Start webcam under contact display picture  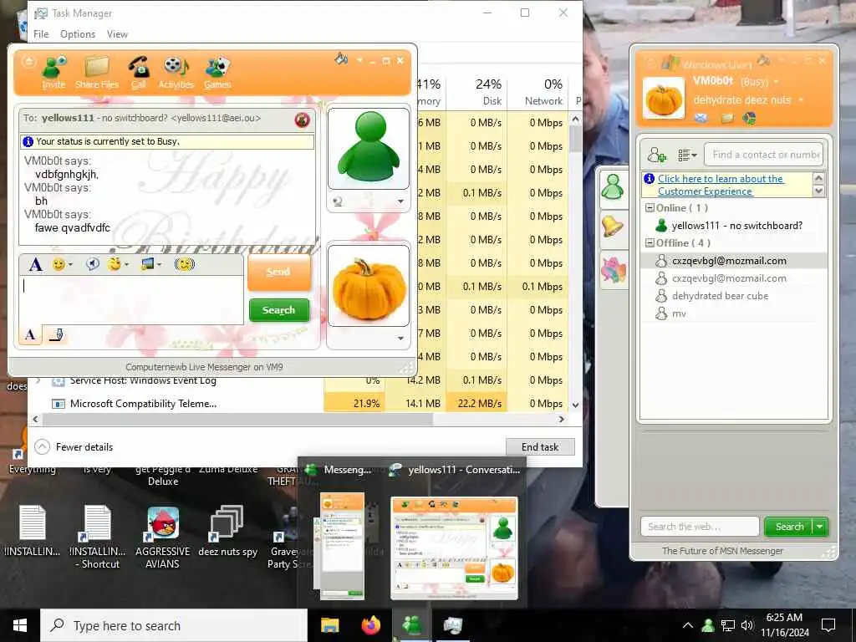point(338,202)
